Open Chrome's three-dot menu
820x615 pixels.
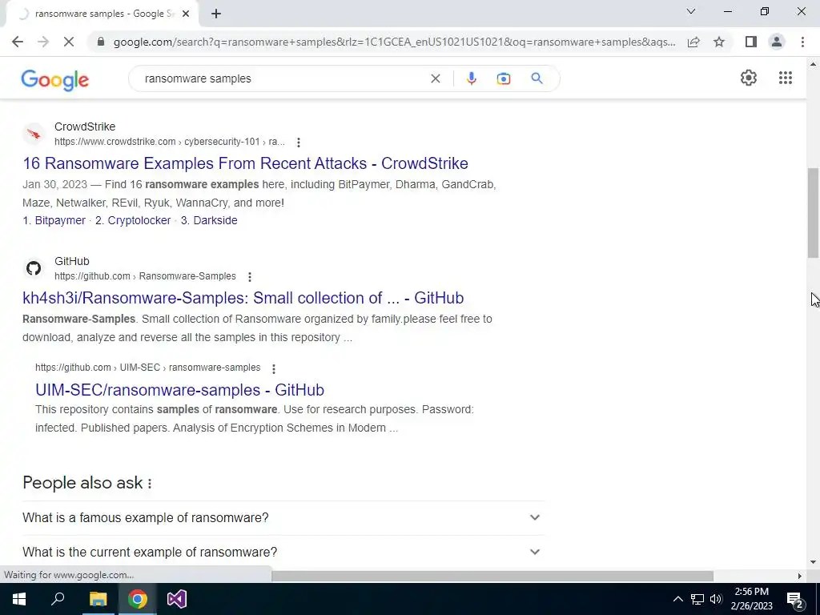pyautogui.click(x=802, y=42)
